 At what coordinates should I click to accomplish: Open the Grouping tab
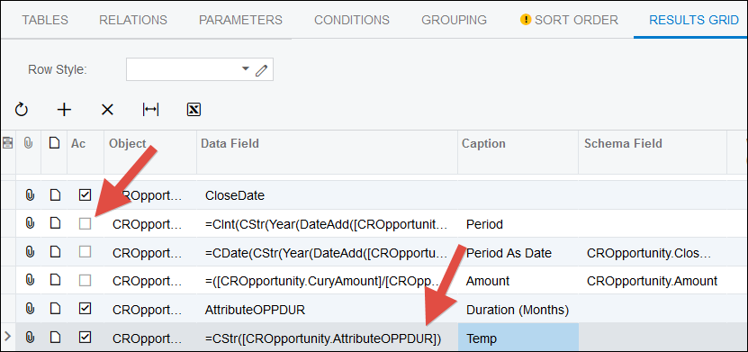455,20
